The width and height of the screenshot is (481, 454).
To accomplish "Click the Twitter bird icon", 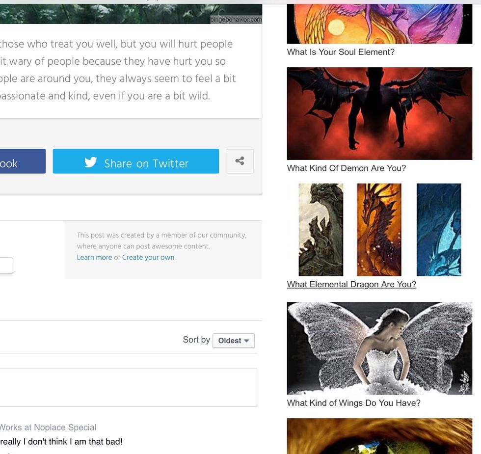I will (90, 162).
